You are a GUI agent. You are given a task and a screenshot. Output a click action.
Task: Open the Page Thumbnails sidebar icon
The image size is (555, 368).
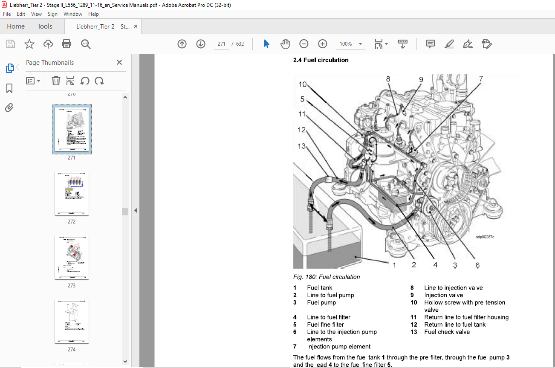click(x=9, y=68)
